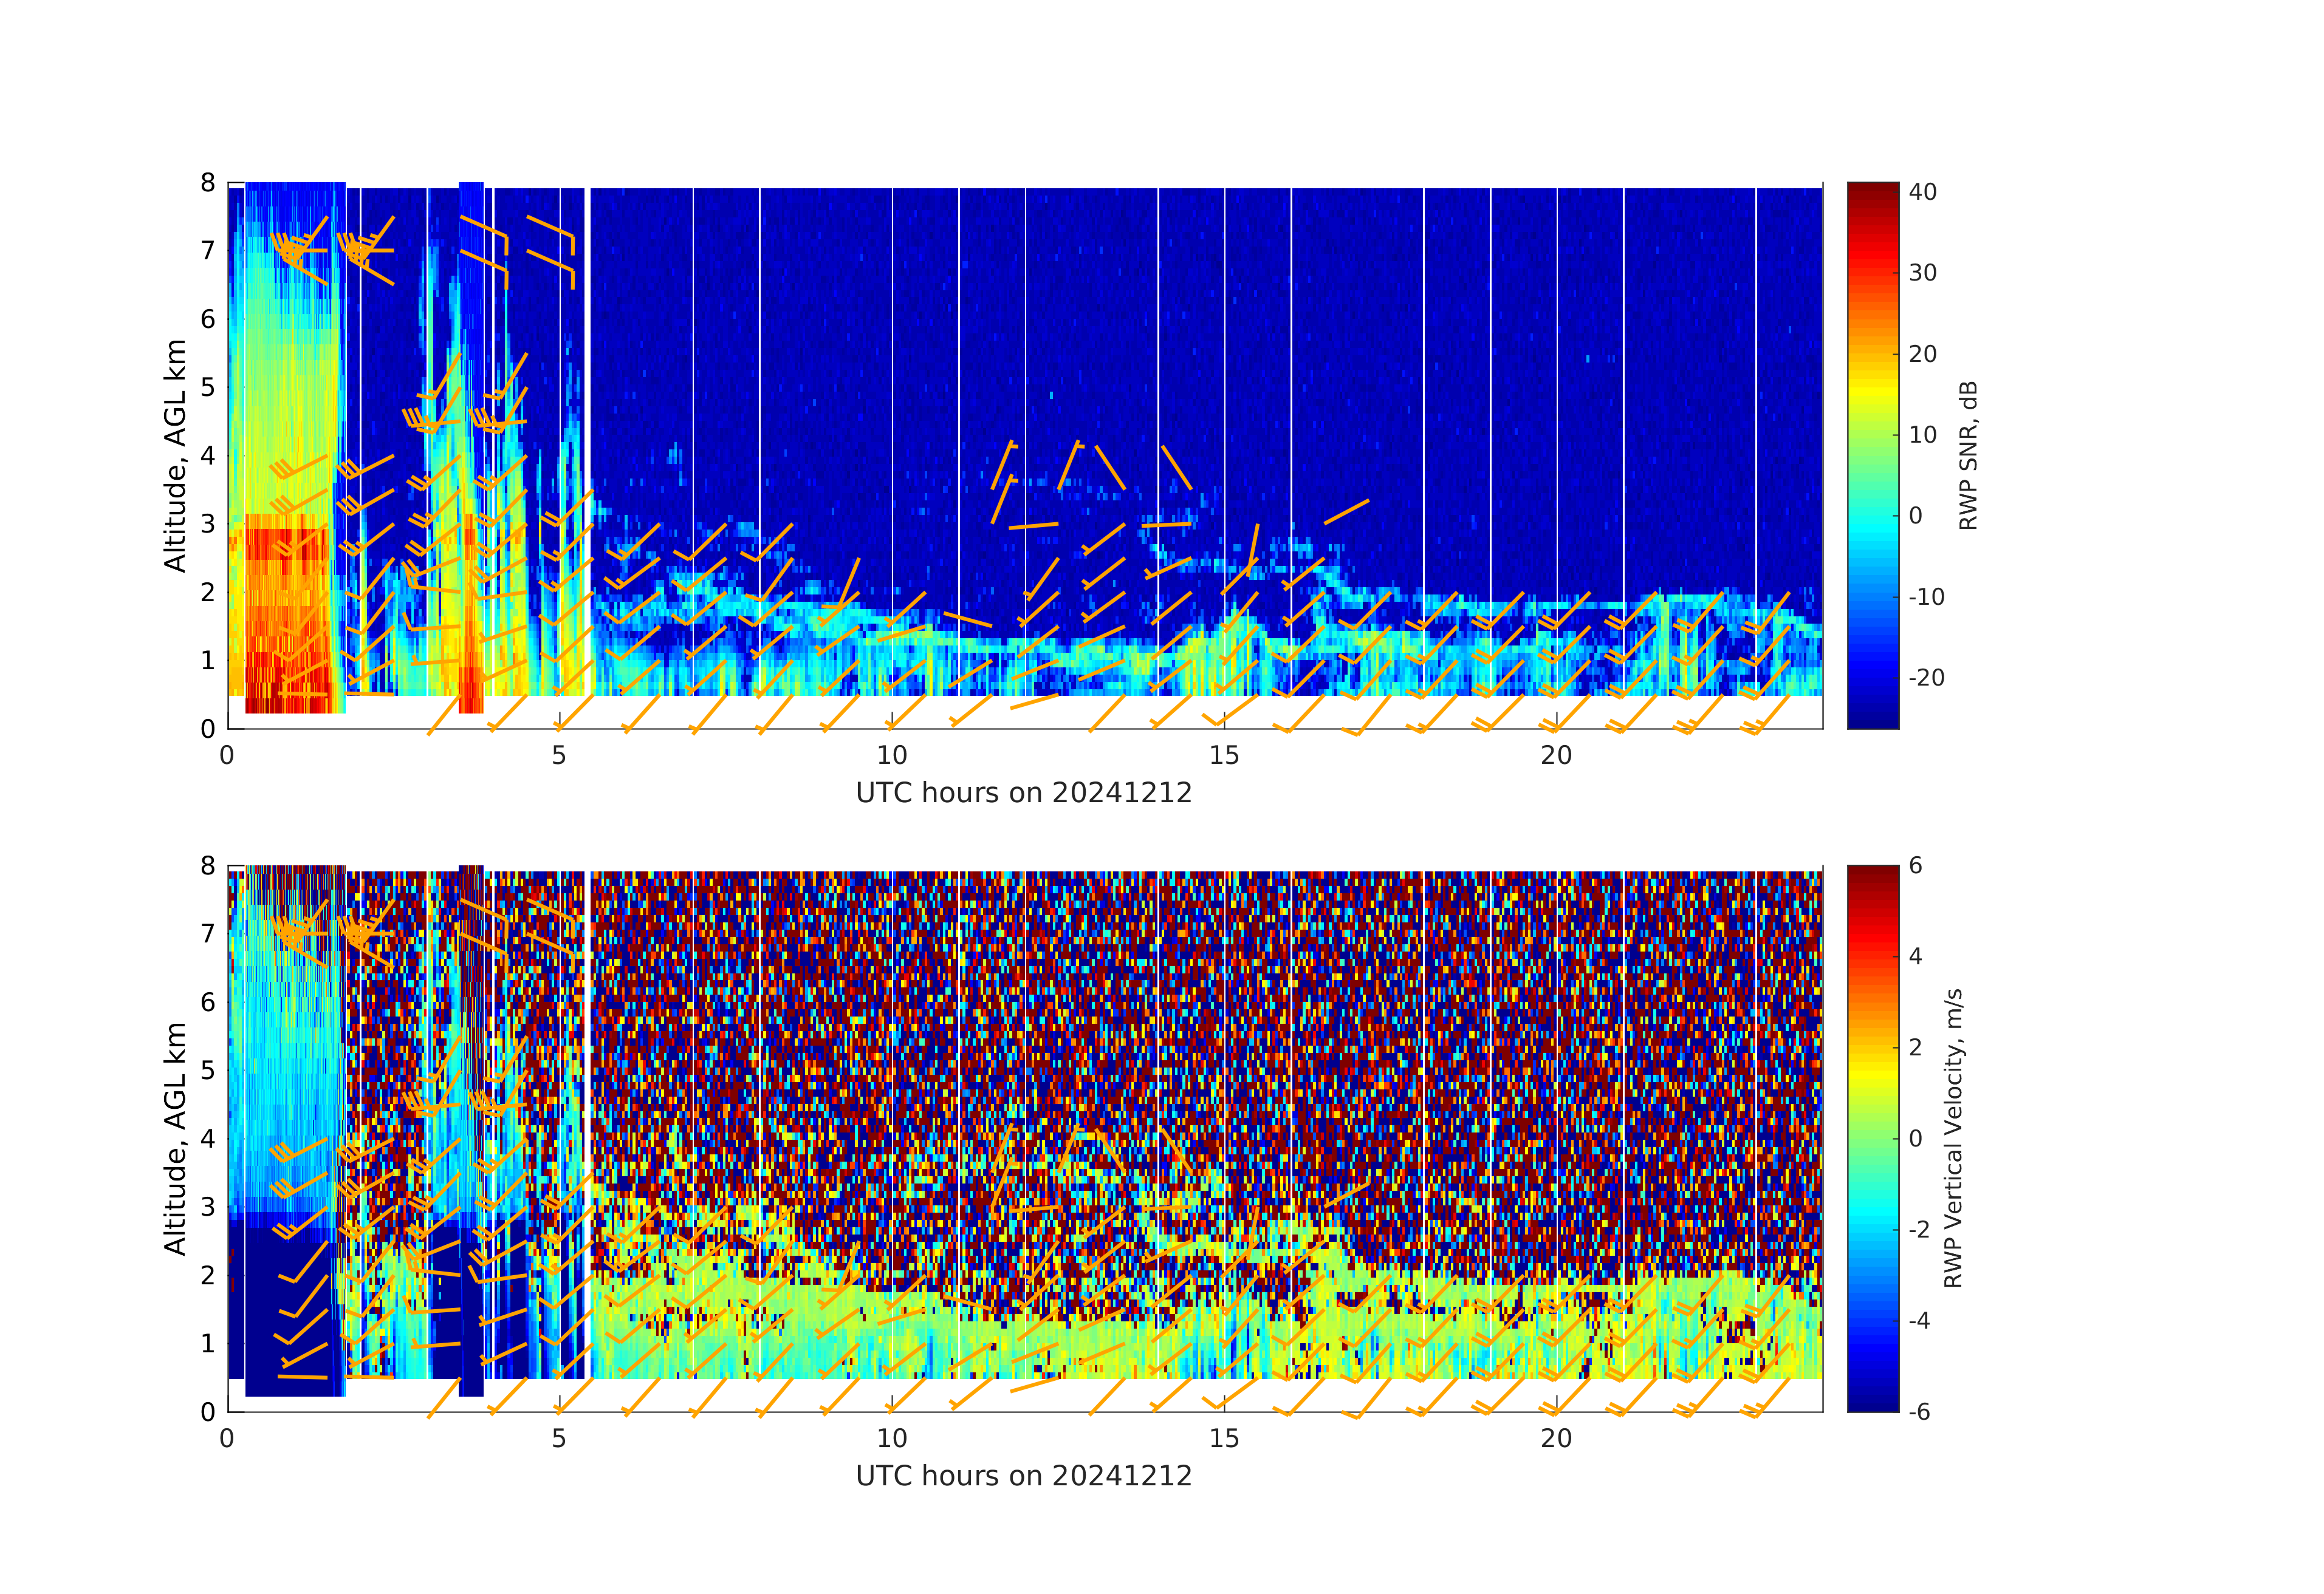Image resolution: width=2324 pixels, height=1594 pixels.
Task: Click y-axis tick 8 of the top plot
Action: tap(208, 183)
